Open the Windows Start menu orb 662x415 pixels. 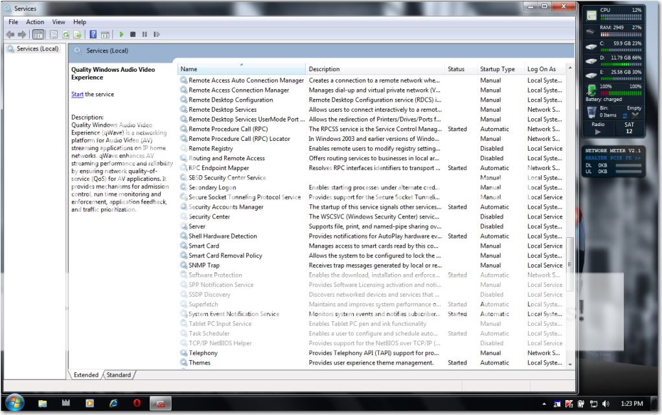point(15,403)
